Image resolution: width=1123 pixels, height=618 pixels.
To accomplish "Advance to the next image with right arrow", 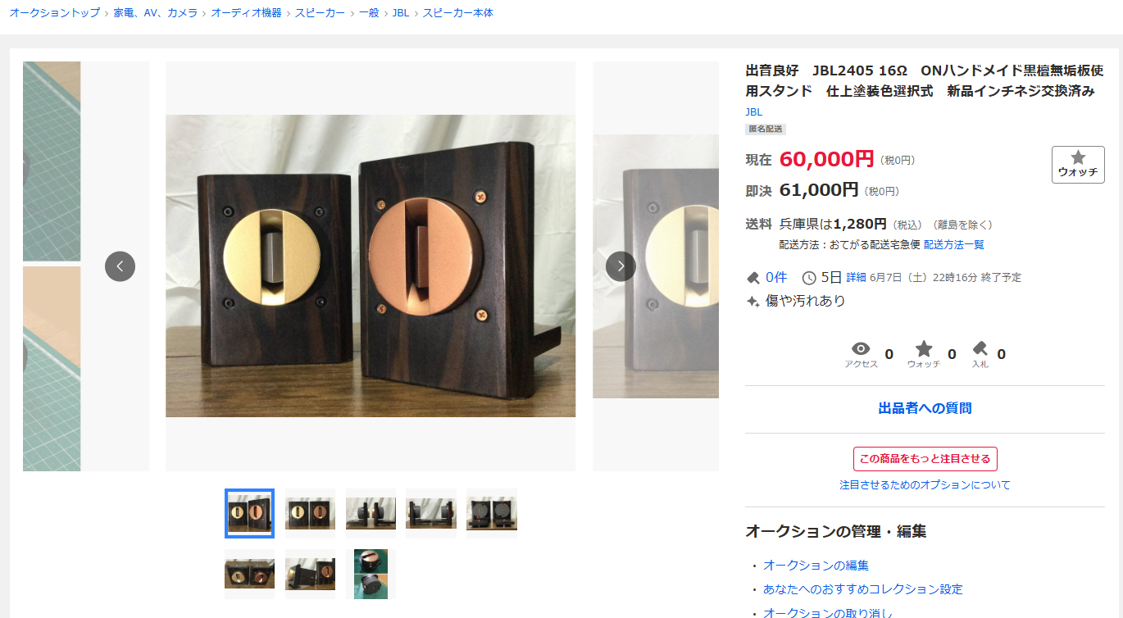I will [621, 266].
